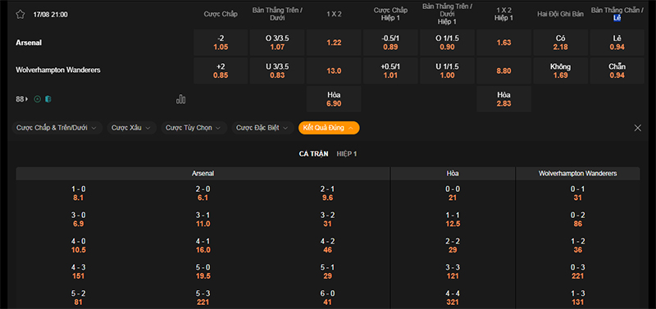Select Hòa full-time odds 6.90
Viewport: 656px width, 309px height.
click(334, 99)
